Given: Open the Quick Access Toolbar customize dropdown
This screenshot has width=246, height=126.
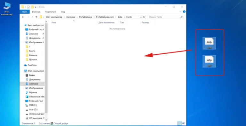Looking at the screenshot, I should point(36,7).
